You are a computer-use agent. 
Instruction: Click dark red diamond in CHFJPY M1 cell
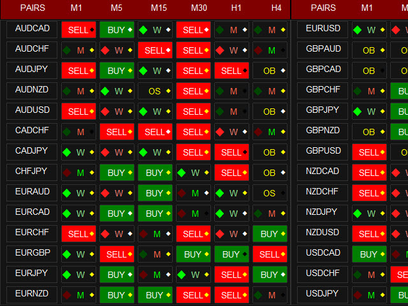tap(66, 173)
